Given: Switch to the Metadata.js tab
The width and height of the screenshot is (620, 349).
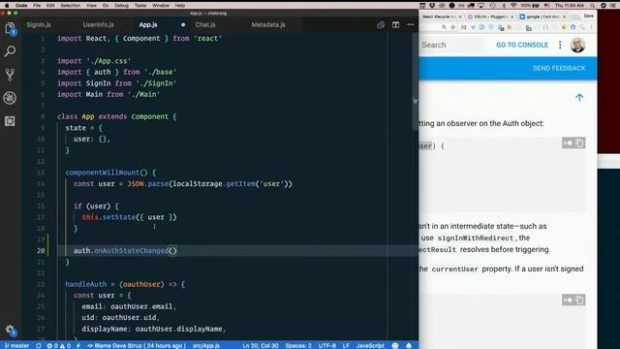Looking at the screenshot, I should coord(268,24).
